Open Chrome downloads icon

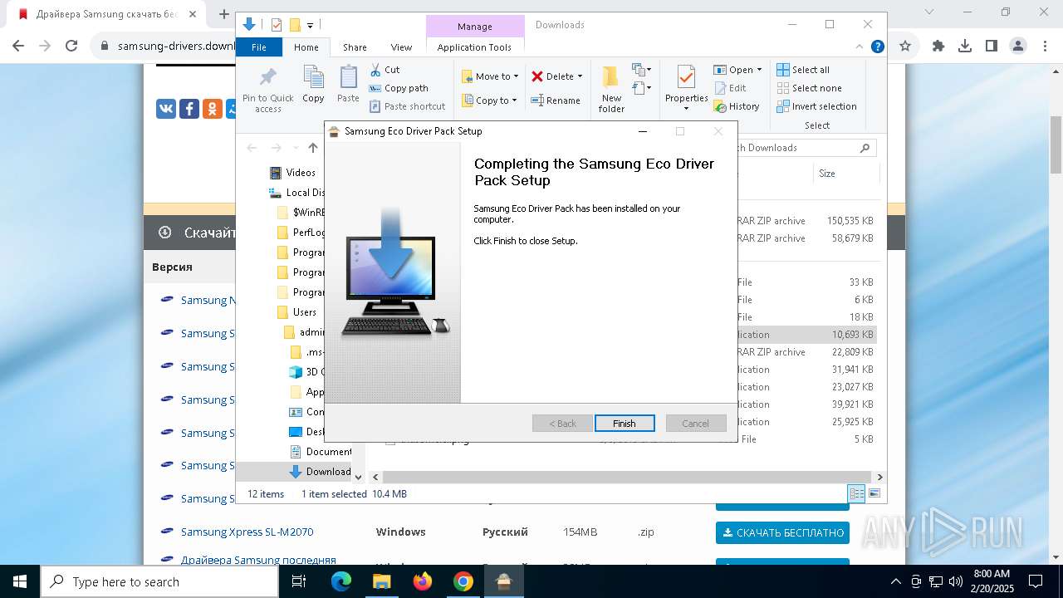[965, 46]
